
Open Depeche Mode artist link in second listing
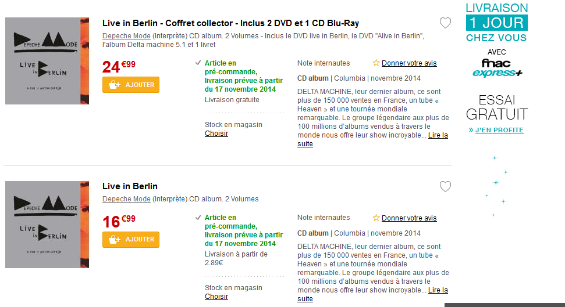tap(126, 199)
